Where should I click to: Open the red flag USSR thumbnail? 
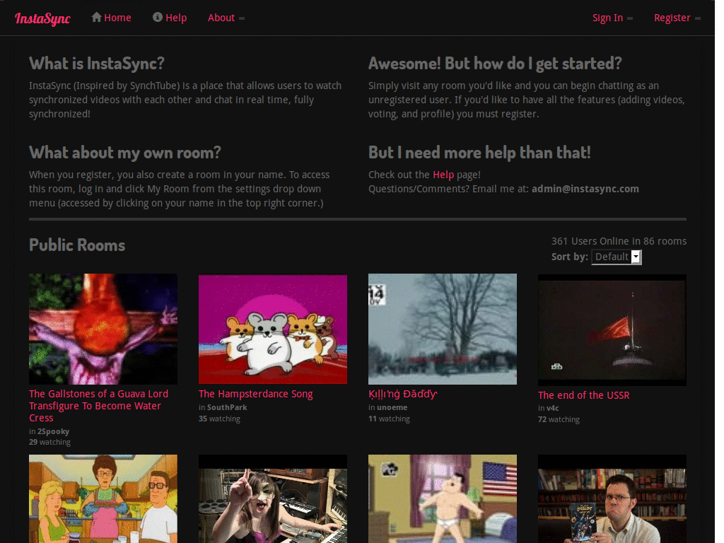(612, 329)
